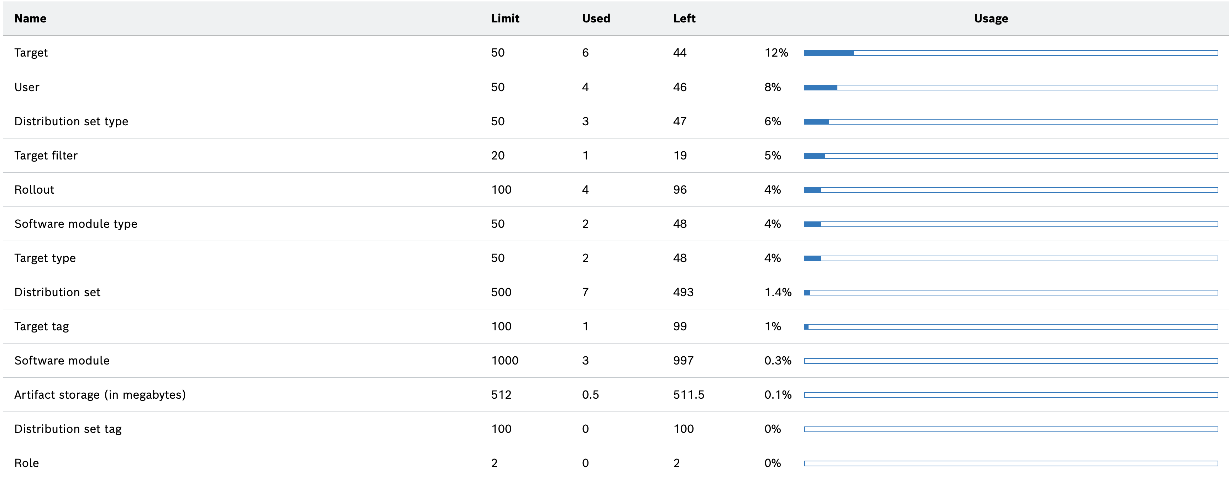
Task: Select the Distribution set tag row name
Action: pyautogui.click(x=68, y=429)
